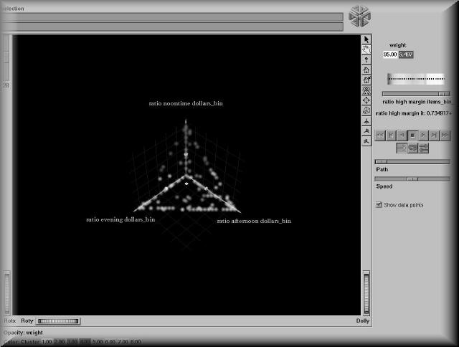Click the Cluster 1.00 color swatch
The image size is (459, 347).
[x=47, y=342]
